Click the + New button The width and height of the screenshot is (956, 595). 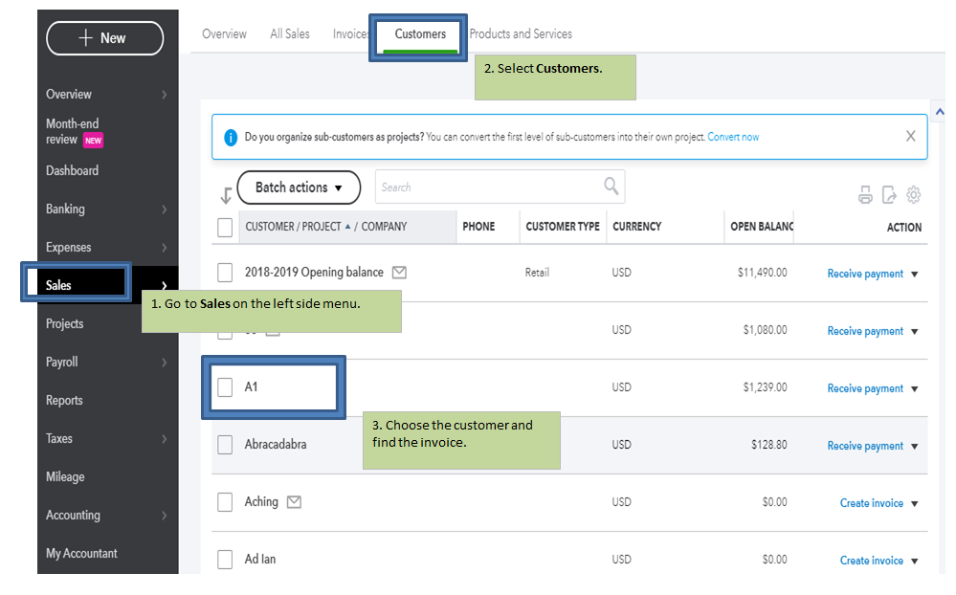(104, 38)
